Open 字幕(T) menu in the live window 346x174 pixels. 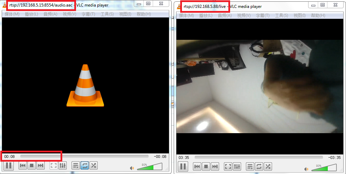tap(262, 15)
